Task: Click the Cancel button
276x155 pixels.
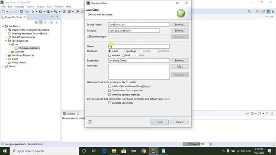Action: [180, 122]
